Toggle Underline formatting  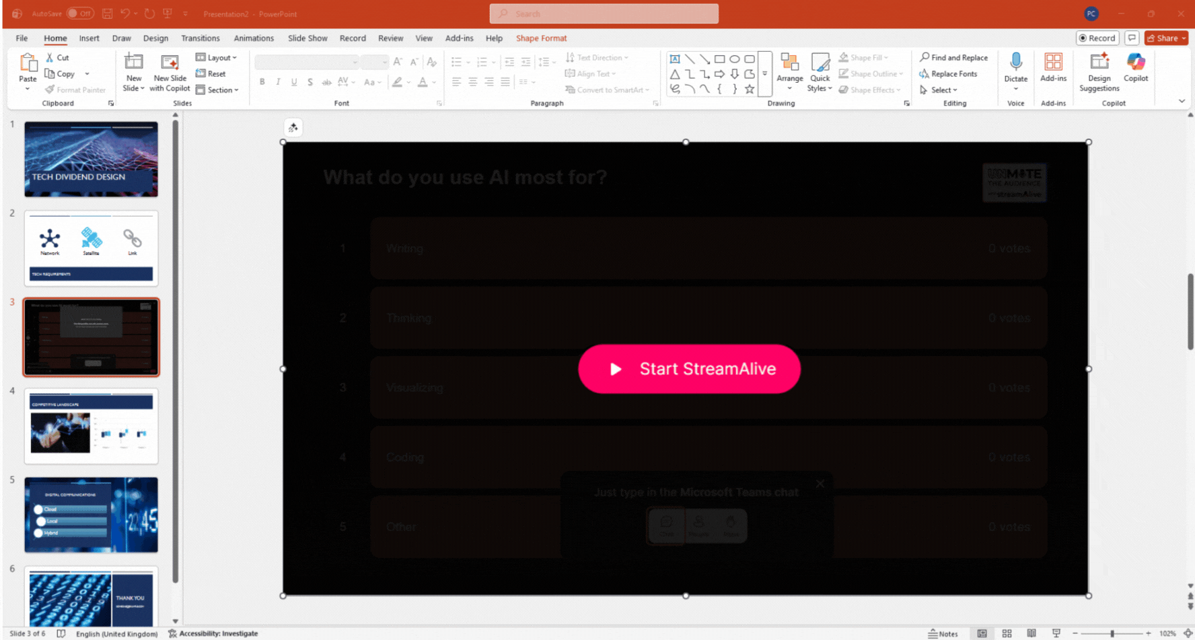pos(294,82)
